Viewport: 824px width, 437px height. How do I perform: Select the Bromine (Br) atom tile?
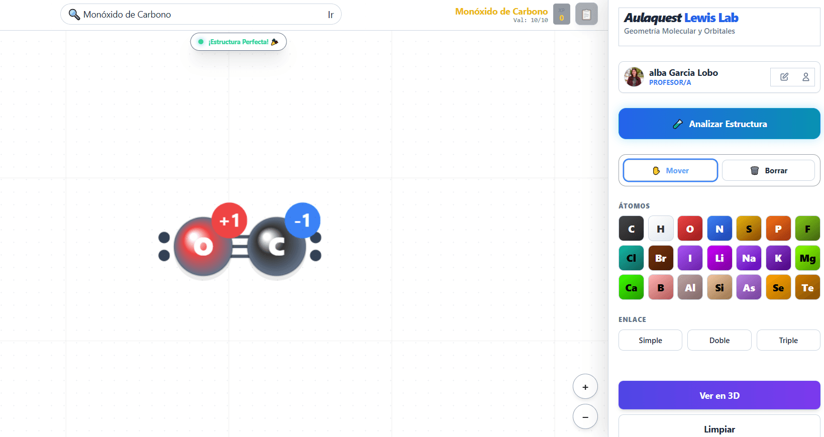tap(661, 258)
